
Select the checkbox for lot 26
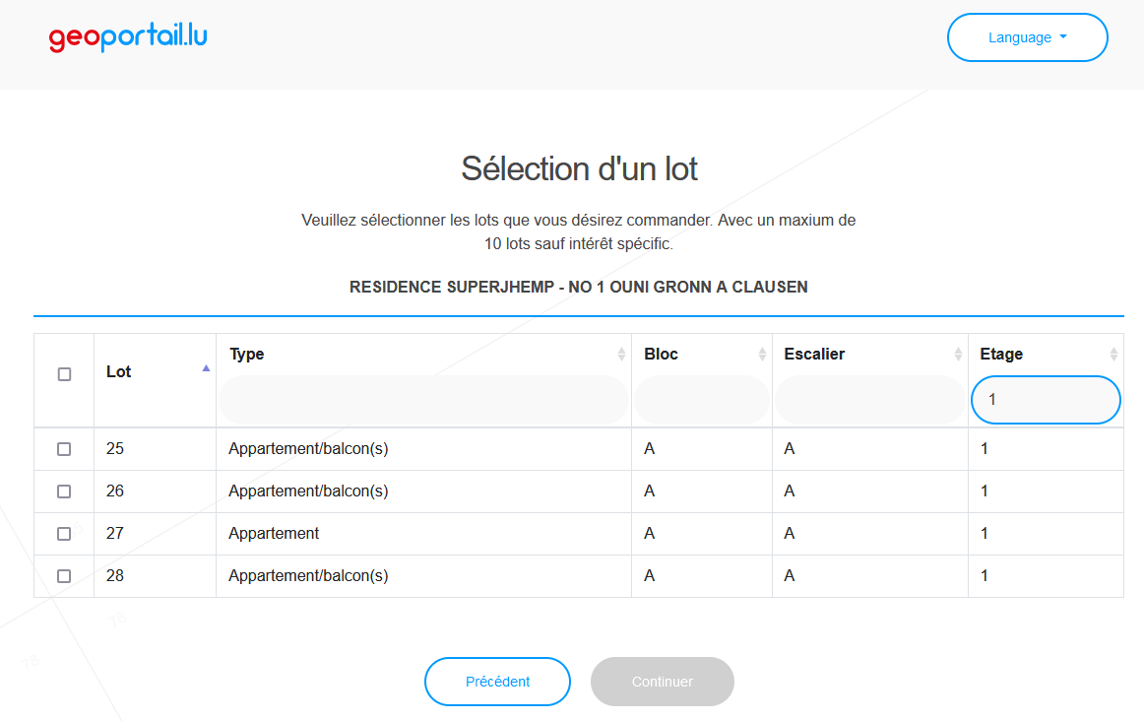pos(64,492)
